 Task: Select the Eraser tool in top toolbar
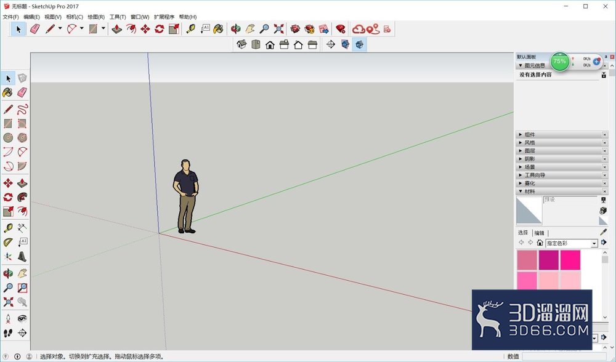pyautogui.click(x=35, y=29)
